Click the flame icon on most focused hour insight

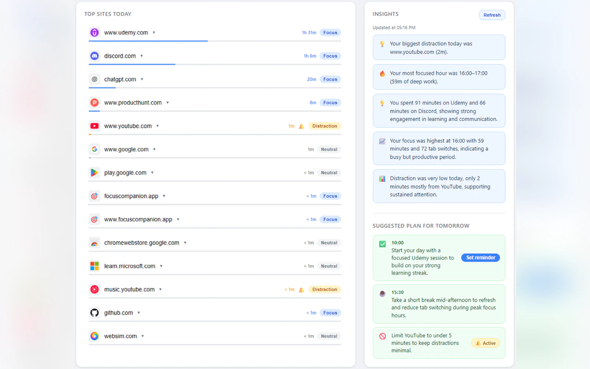tap(382, 73)
